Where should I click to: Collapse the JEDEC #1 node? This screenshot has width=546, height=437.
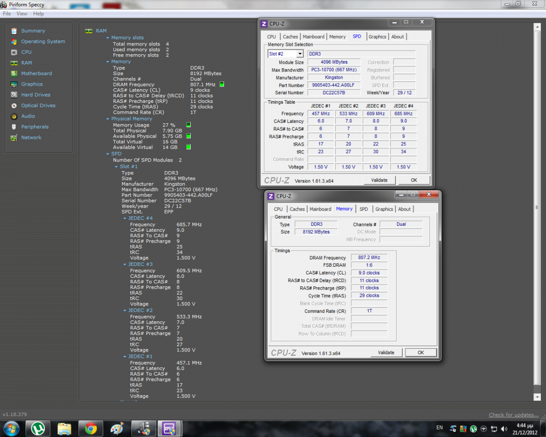coord(125,356)
